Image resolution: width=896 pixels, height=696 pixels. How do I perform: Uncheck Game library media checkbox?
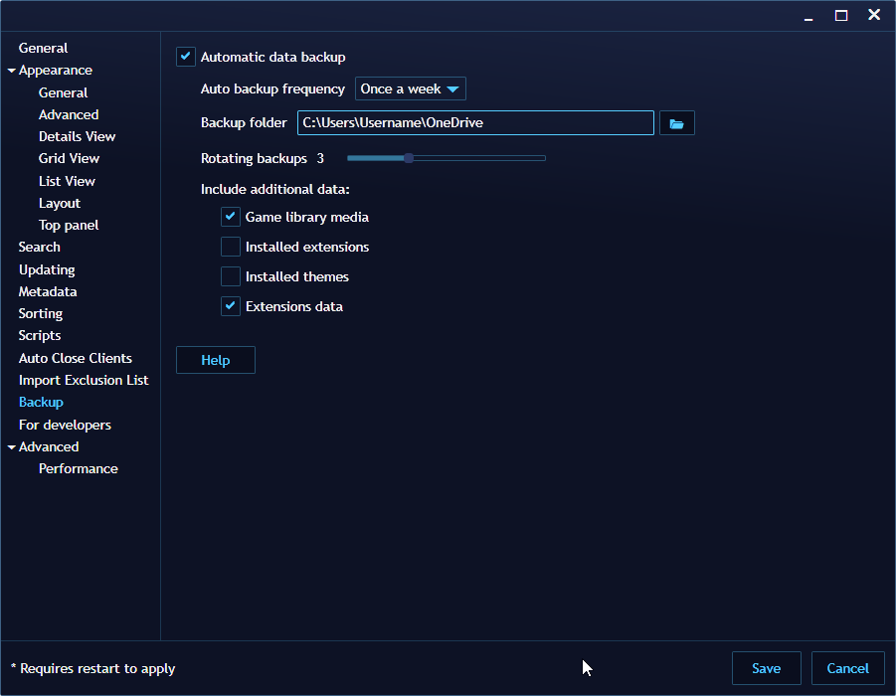coord(231,217)
